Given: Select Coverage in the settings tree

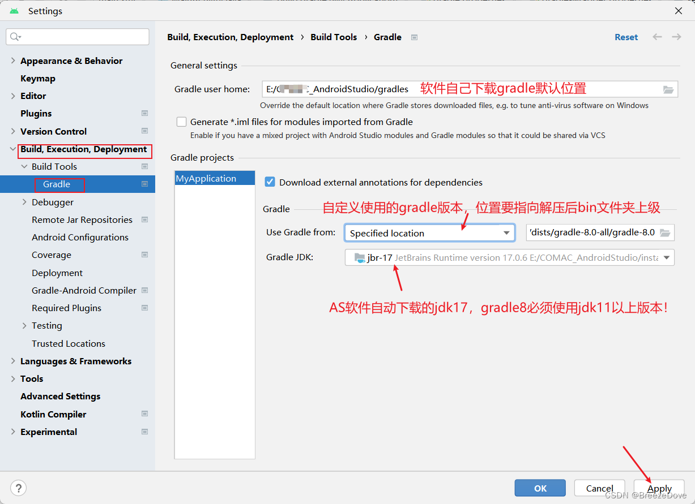Looking at the screenshot, I should [x=52, y=255].
